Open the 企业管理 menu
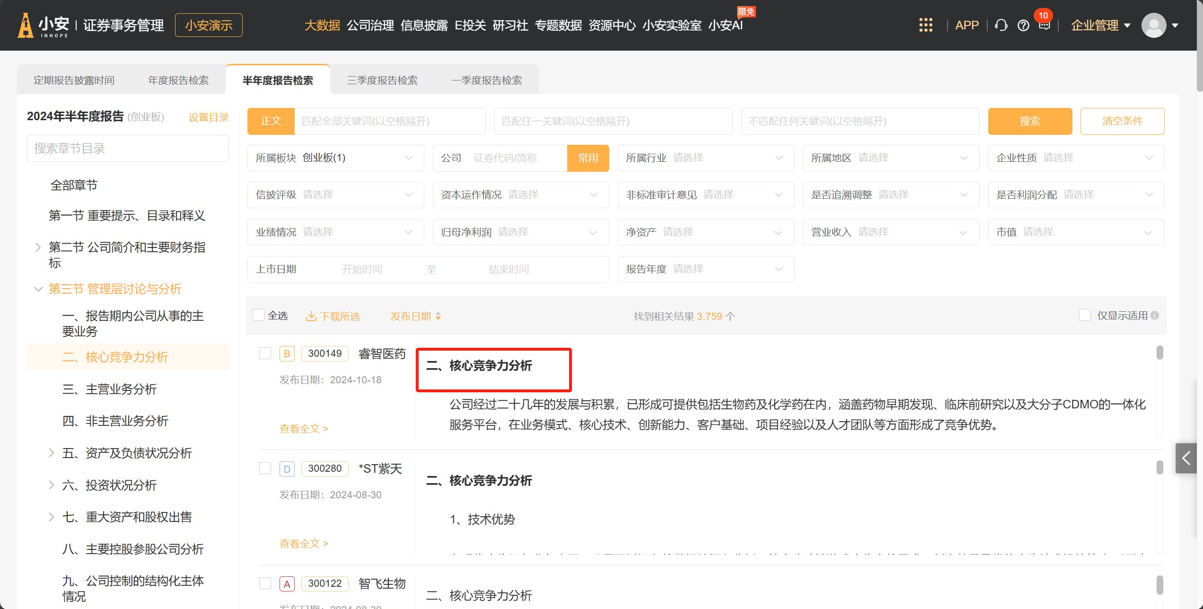 tap(1100, 26)
